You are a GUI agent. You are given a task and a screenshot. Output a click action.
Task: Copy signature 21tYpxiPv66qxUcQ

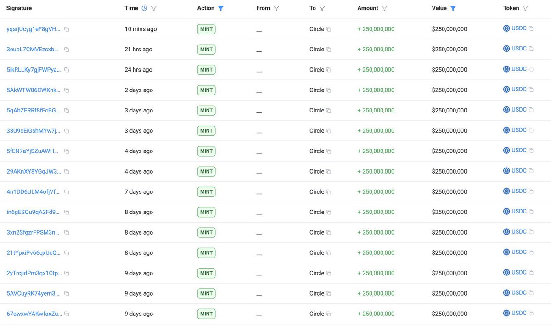[x=67, y=253]
